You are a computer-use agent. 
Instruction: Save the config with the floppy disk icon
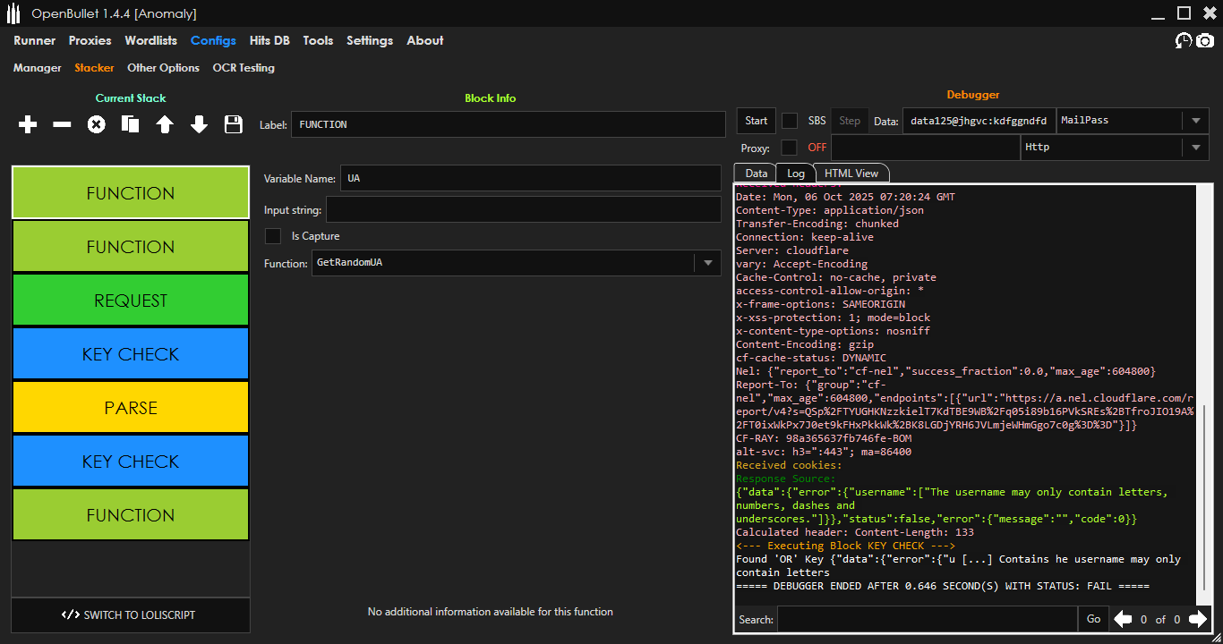[234, 125]
